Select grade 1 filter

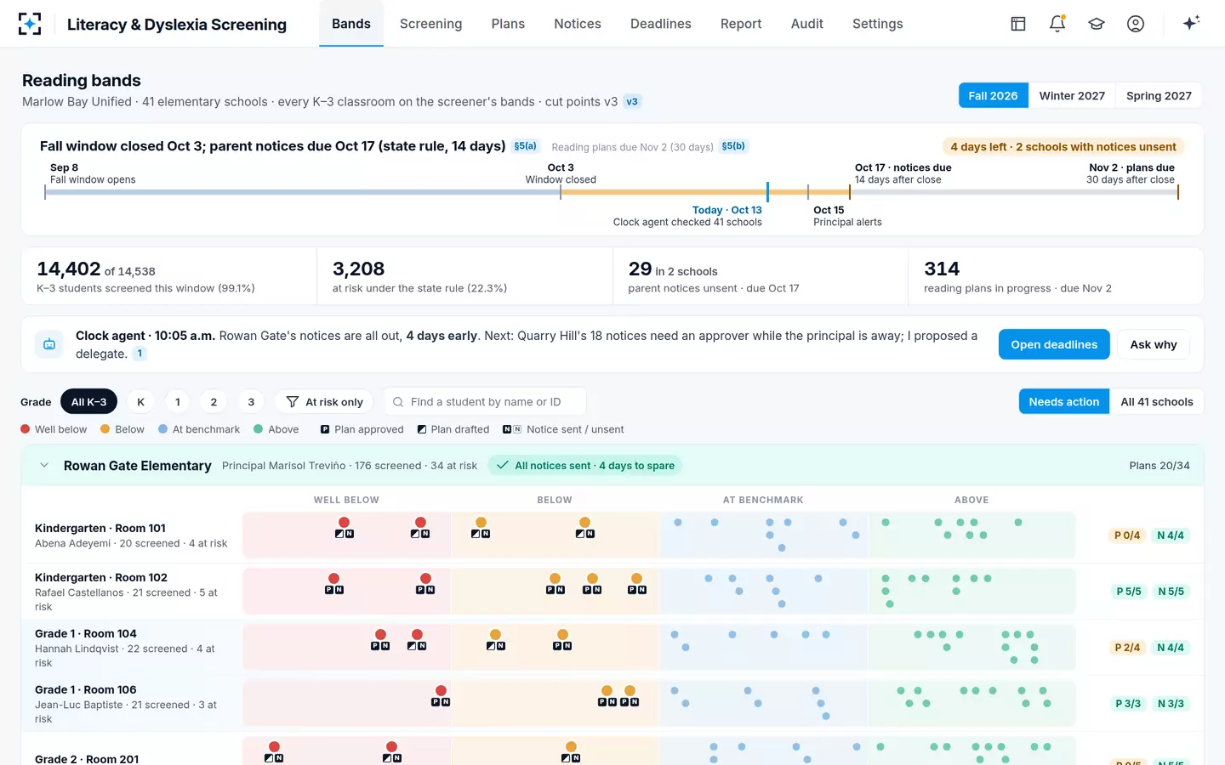(x=178, y=402)
